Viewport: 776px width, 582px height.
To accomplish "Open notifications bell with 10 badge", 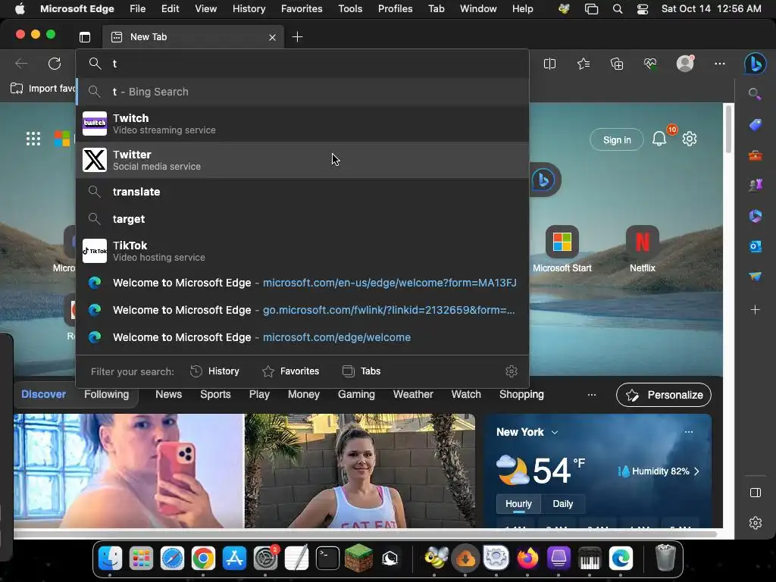I will point(660,139).
